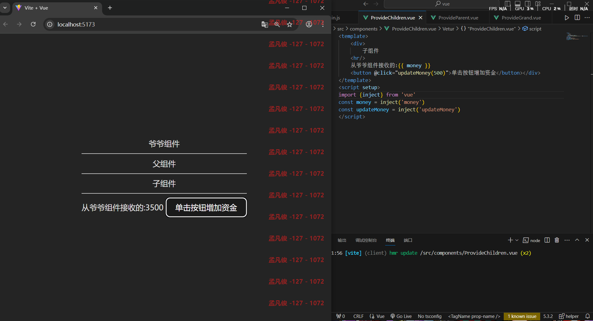Go forward in Chrome browser history

pos(19,24)
